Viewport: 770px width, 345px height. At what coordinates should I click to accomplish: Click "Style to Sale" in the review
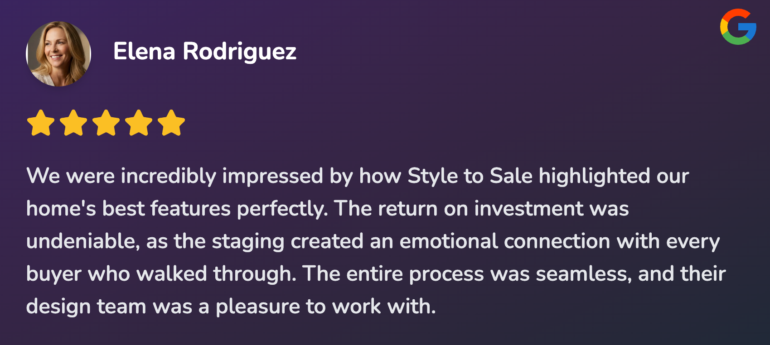[x=470, y=176]
